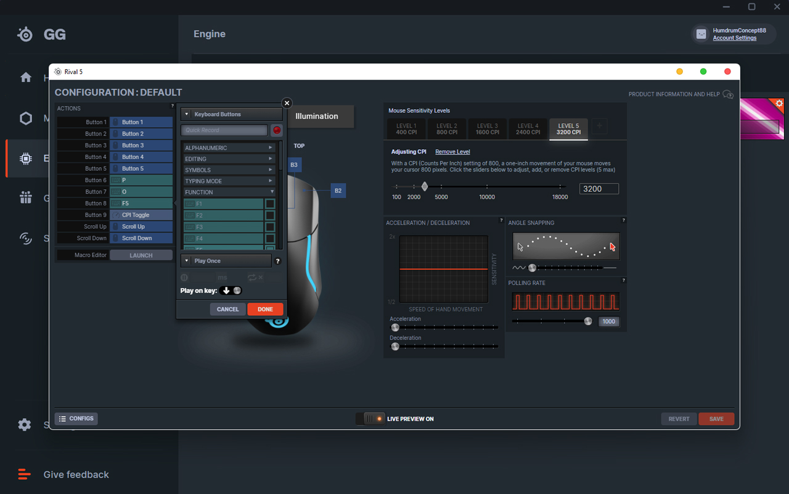
Task: Switch to Level 3 1600 CPI tab
Action: pos(488,129)
